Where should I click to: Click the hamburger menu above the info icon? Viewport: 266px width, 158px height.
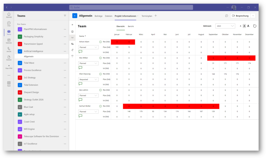(x=72, y=25)
